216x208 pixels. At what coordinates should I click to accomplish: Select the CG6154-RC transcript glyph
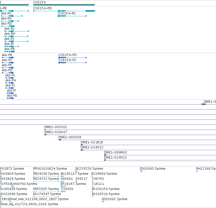click(72, 16)
